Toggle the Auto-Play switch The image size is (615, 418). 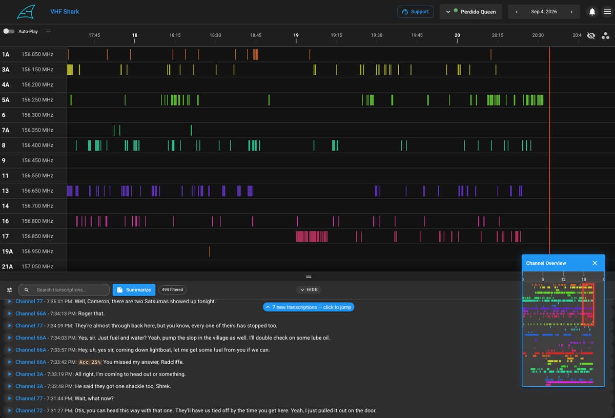pyautogui.click(x=9, y=31)
